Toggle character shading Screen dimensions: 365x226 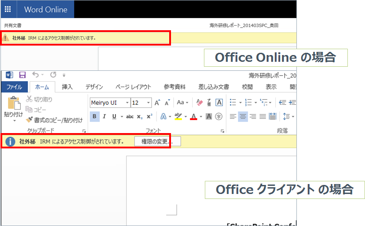(x=209, y=116)
